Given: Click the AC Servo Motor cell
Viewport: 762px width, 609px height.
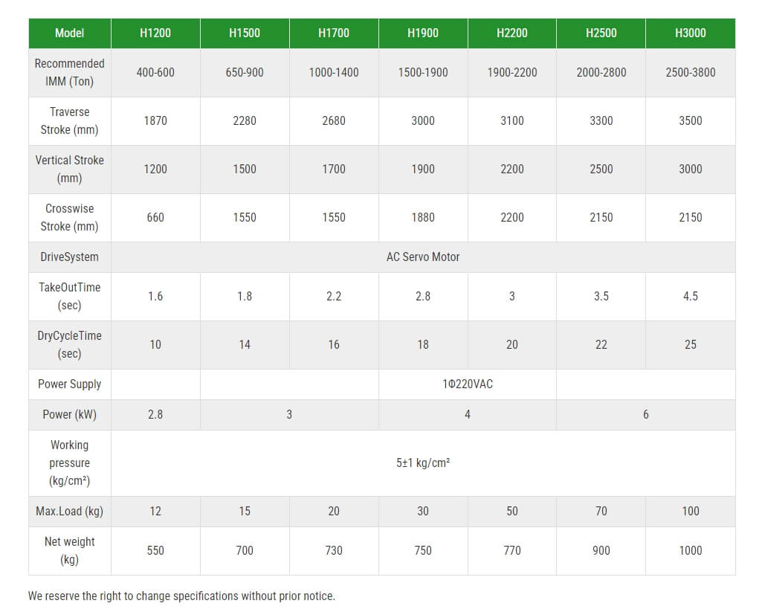Looking at the screenshot, I should [x=423, y=257].
